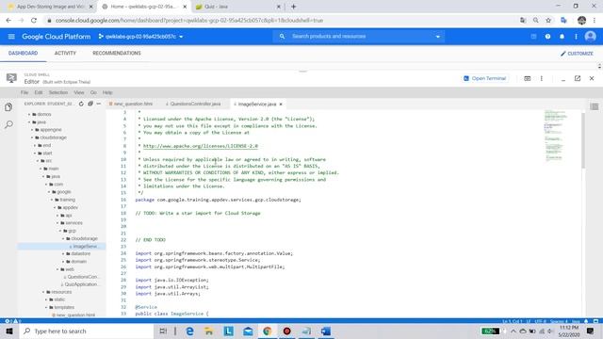Click Google Cloud Platform logo text
This screenshot has width=603, height=339.
click(57, 37)
